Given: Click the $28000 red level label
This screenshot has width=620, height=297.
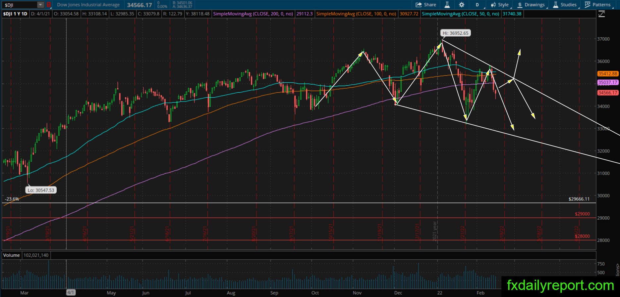Looking at the screenshot, I should pyautogui.click(x=582, y=236).
